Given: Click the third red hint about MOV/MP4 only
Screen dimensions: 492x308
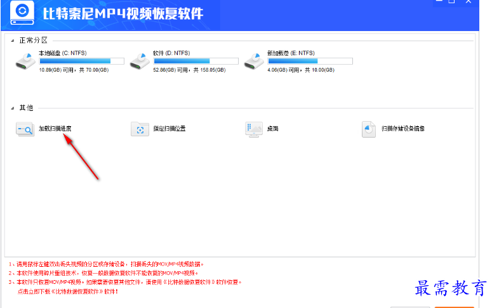Looking at the screenshot, I should pyautogui.click(x=125, y=282).
